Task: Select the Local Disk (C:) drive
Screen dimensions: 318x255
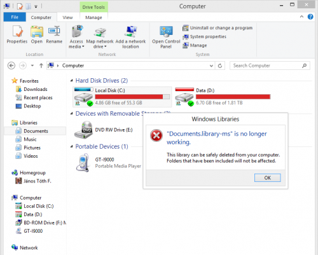Action: click(122, 97)
